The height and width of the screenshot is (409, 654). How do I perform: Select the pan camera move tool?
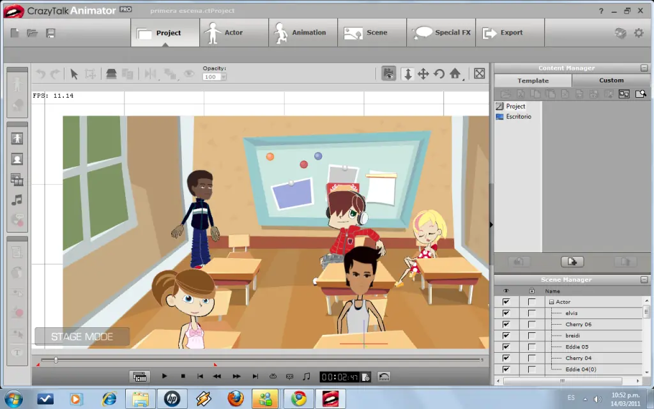(423, 74)
